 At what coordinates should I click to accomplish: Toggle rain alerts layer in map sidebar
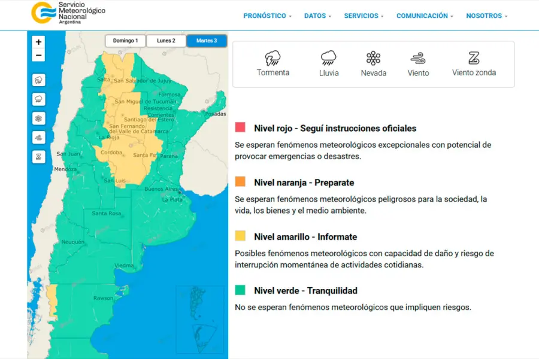(39, 99)
